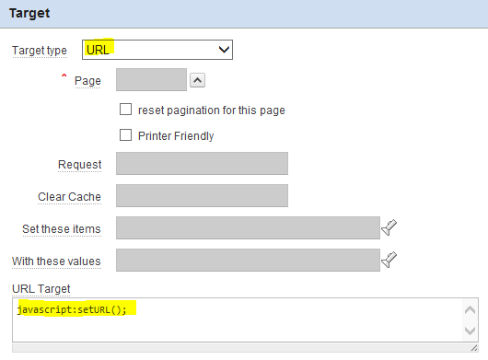This screenshot has width=488, height=360.
Task: Open the Target type dropdown
Action: point(157,50)
